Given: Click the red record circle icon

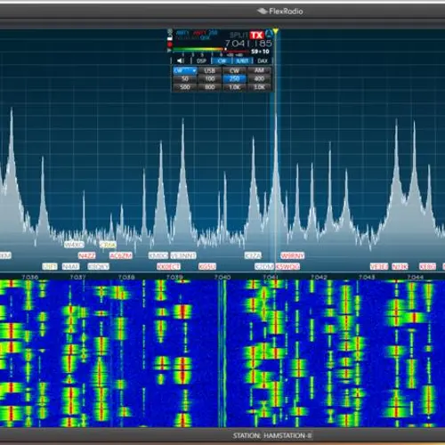Looking at the screenshot, I should click(170, 44).
